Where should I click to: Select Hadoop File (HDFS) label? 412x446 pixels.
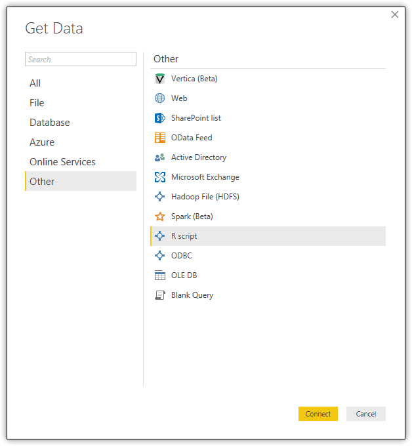pyautogui.click(x=205, y=197)
